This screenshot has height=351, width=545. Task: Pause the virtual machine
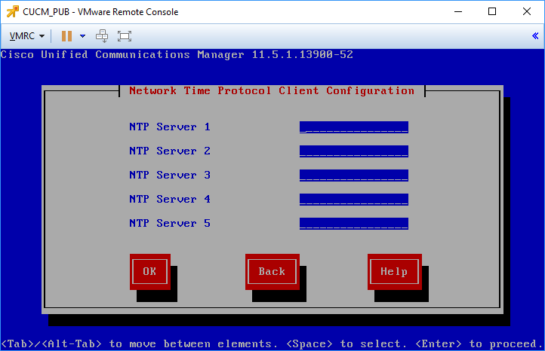66,36
